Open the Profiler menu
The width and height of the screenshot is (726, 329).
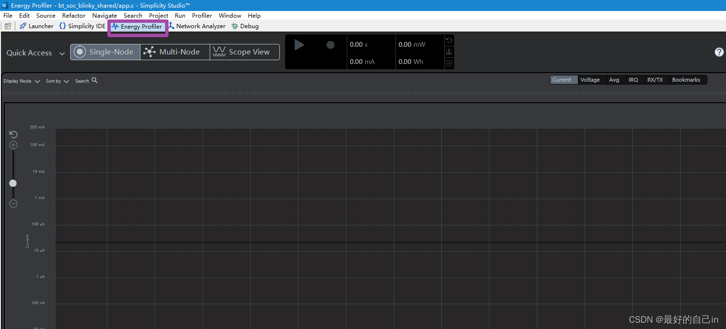click(x=202, y=16)
